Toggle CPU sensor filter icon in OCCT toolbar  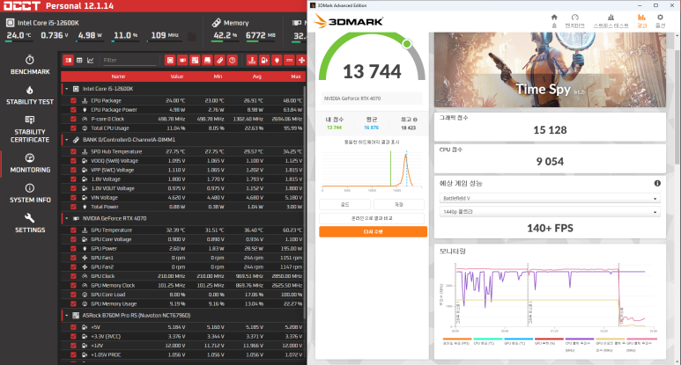point(170,61)
